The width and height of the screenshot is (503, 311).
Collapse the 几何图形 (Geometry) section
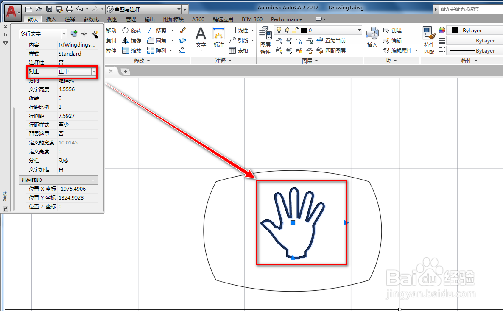(93, 180)
